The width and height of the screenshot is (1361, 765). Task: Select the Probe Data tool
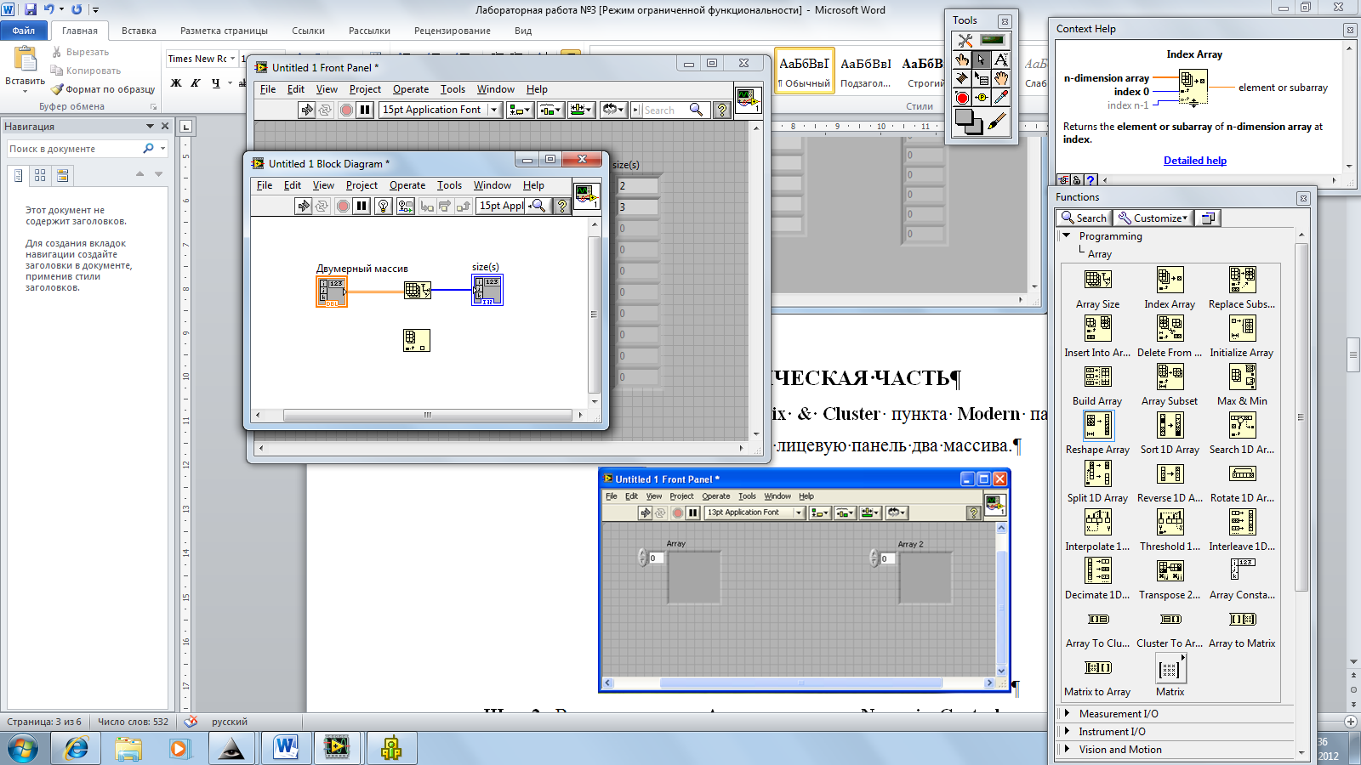(982, 98)
